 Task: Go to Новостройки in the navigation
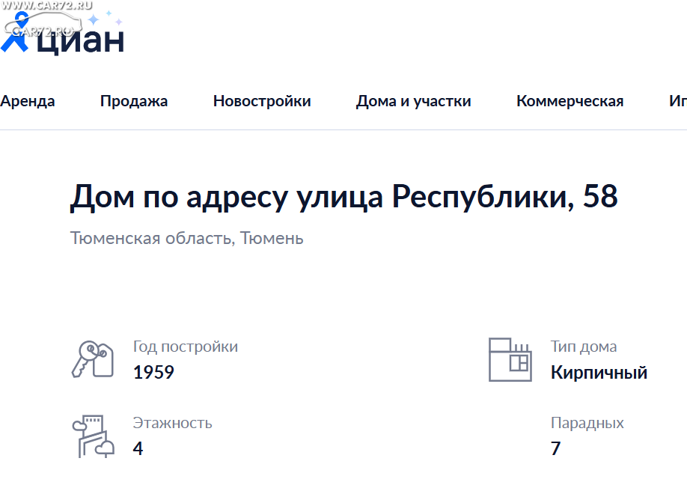[x=262, y=102]
